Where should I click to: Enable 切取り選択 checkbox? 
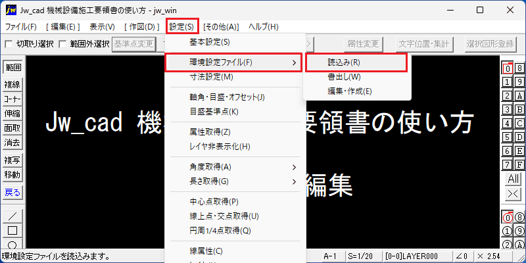tap(9, 44)
